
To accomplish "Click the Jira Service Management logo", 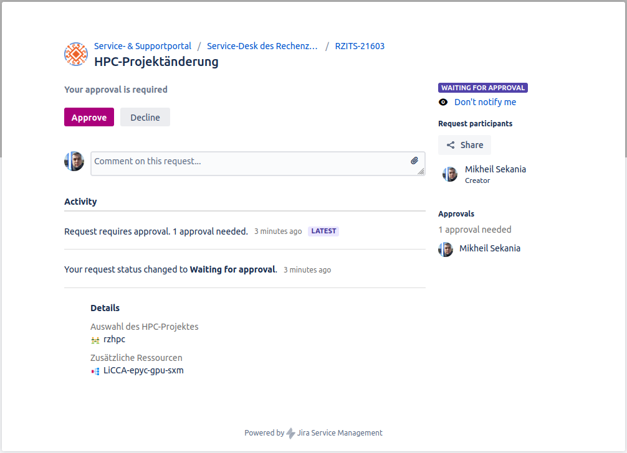I will pos(291,433).
